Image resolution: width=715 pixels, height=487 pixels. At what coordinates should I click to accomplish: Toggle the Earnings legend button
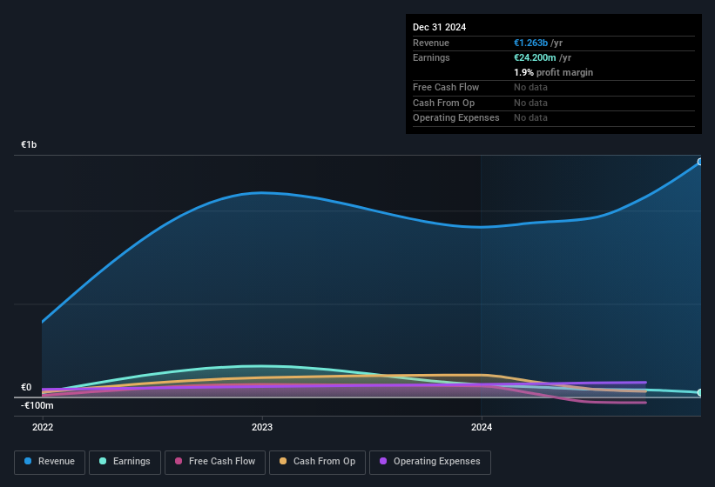125,462
